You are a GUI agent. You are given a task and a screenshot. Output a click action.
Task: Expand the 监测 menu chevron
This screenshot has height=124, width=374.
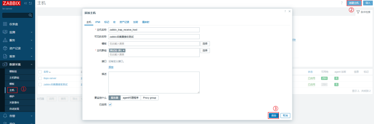(31, 32)
